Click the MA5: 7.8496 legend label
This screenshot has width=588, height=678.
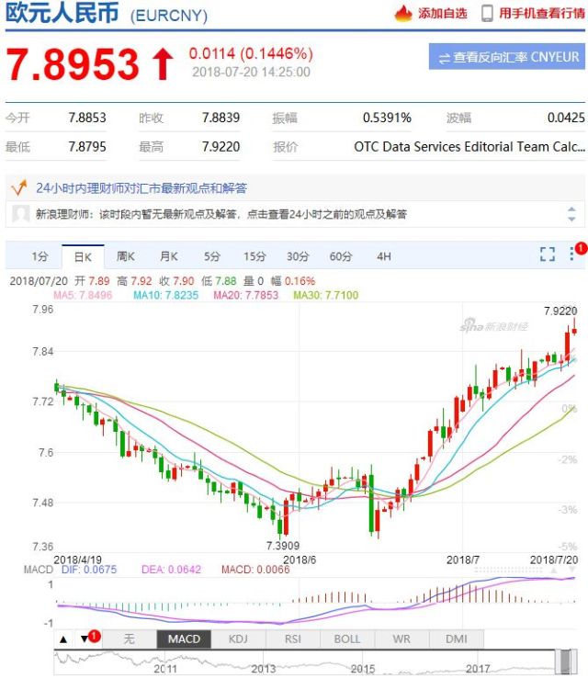pyautogui.click(x=83, y=295)
